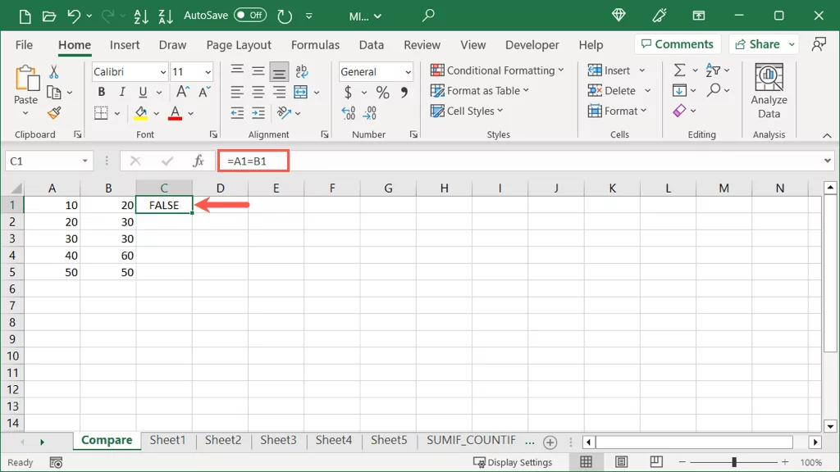
Task: Increase font size with the larger A icon
Action: tap(183, 92)
